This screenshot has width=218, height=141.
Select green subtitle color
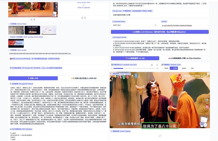(x=183, y=68)
